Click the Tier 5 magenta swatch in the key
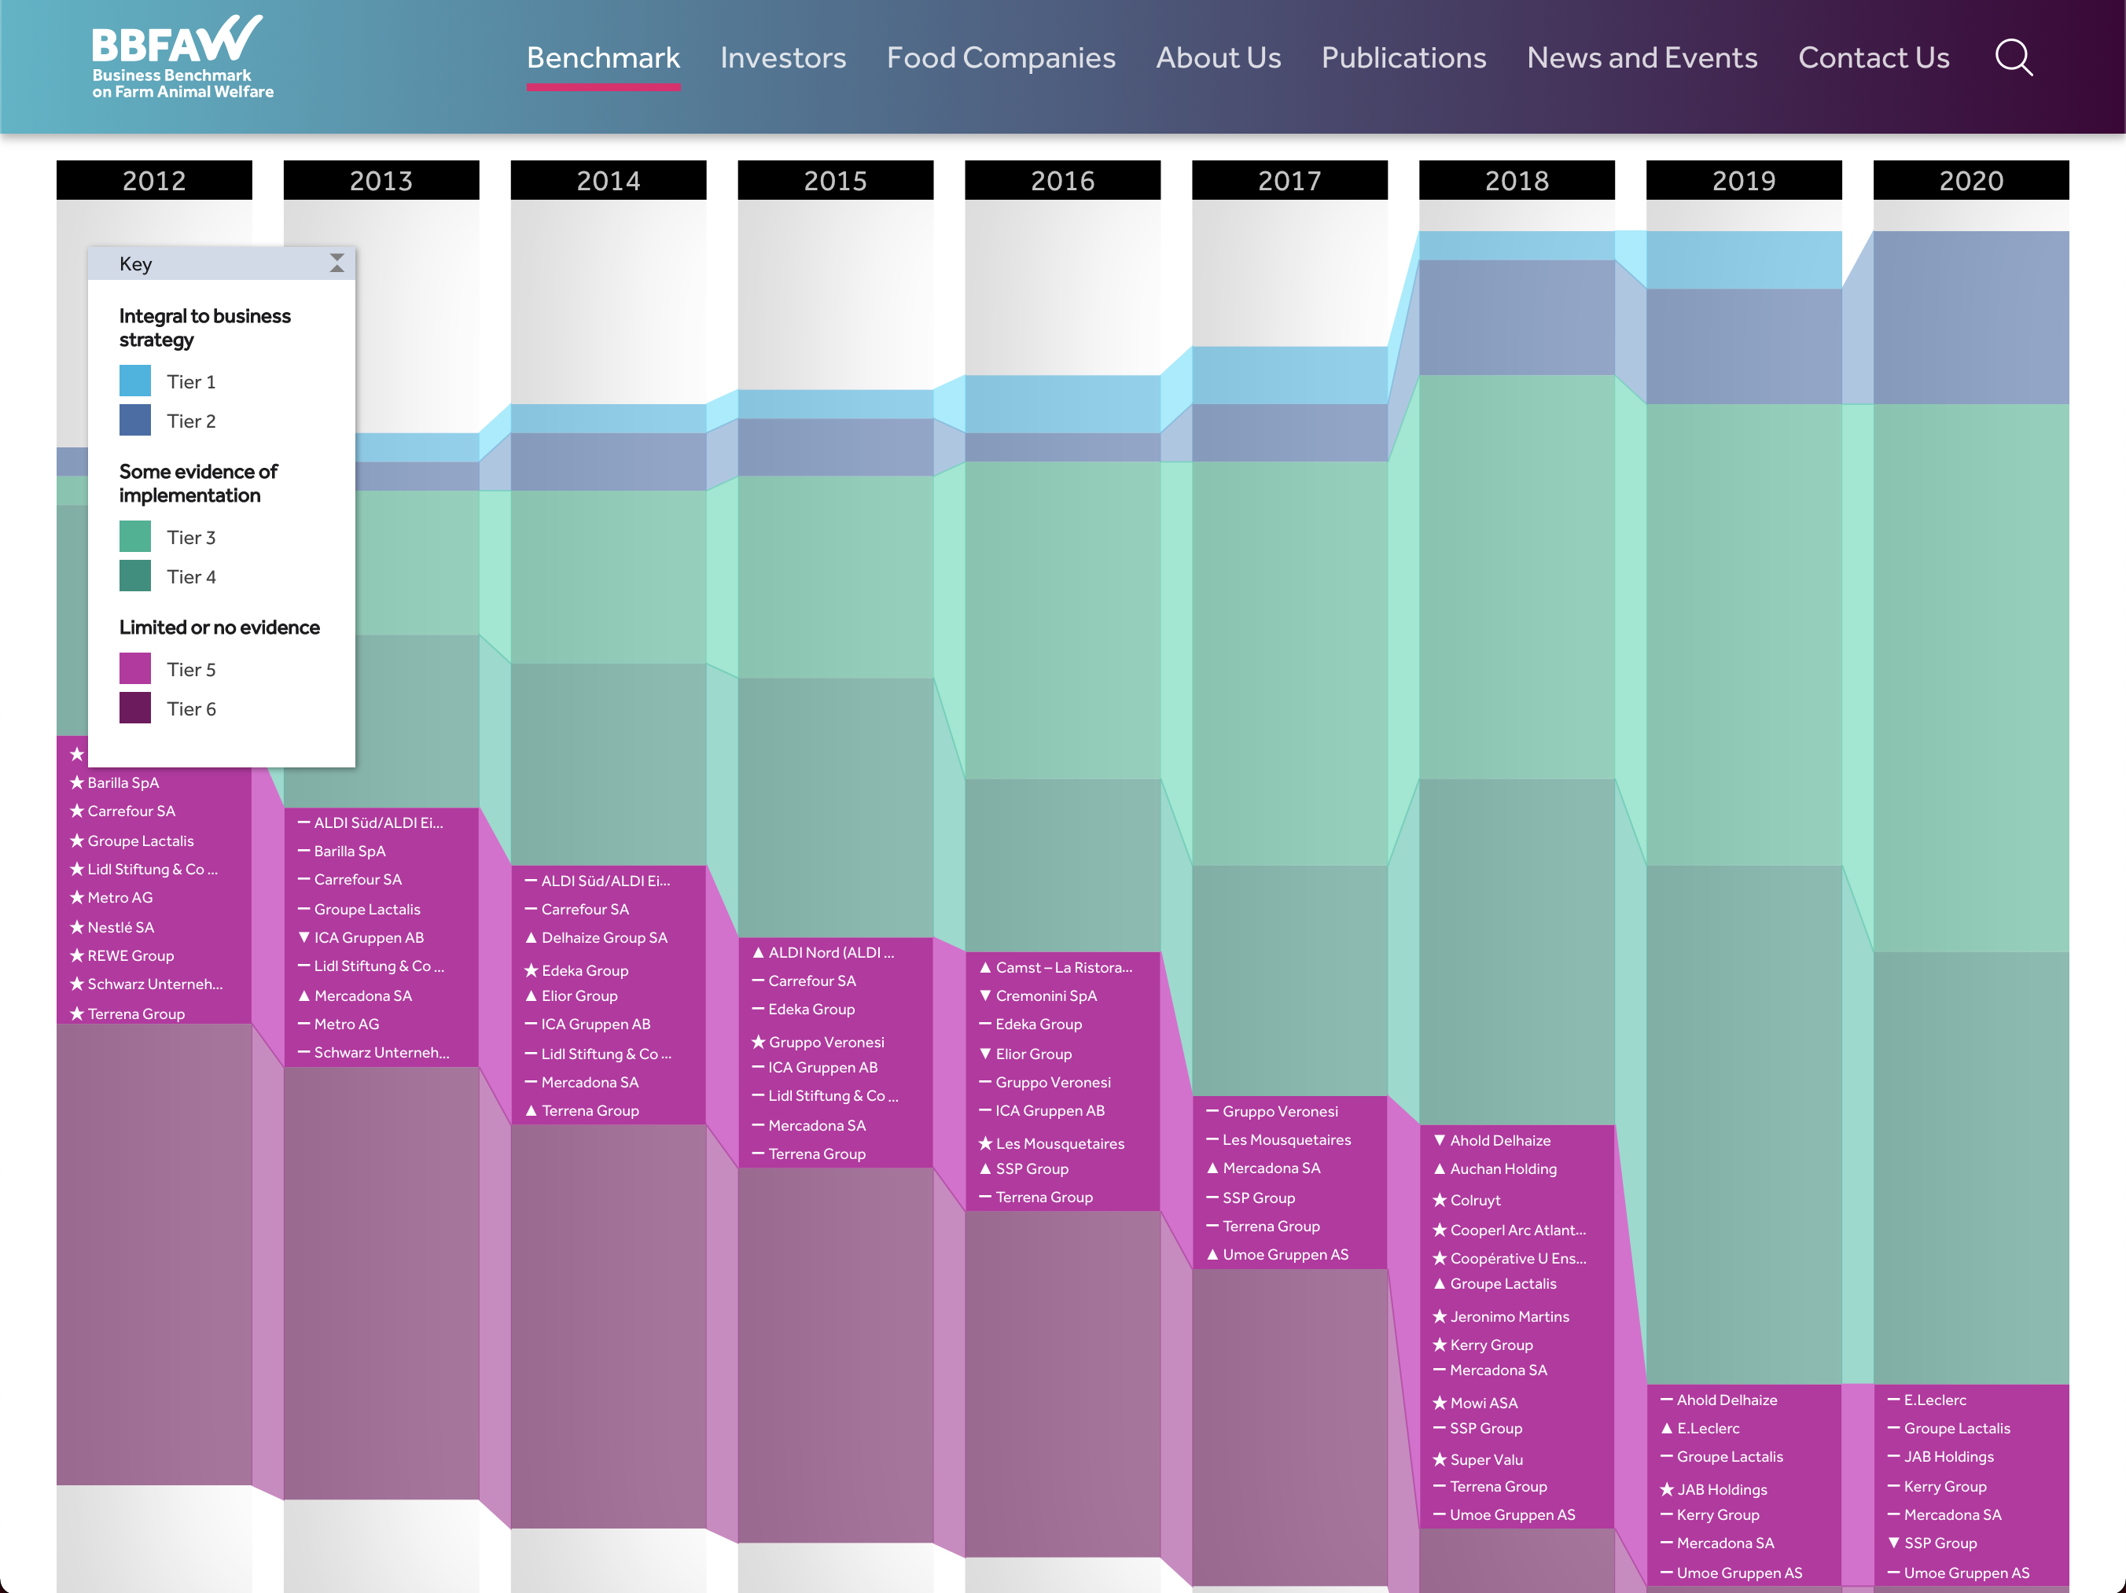The width and height of the screenshot is (2126, 1593). click(x=134, y=669)
